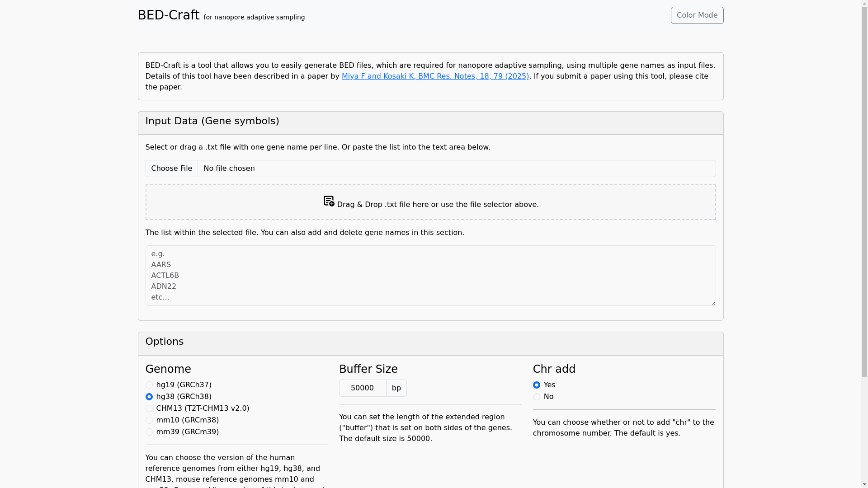Click the 'Genome' heading
Image resolution: width=868 pixels, height=488 pixels.
point(168,369)
